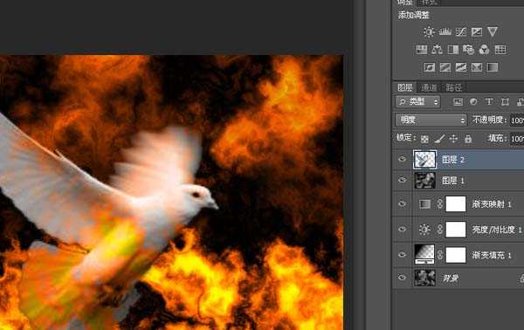Screen dimensions: 524x330
Task: Hide 图层 2 layer visibility
Action: [x=403, y=159]
